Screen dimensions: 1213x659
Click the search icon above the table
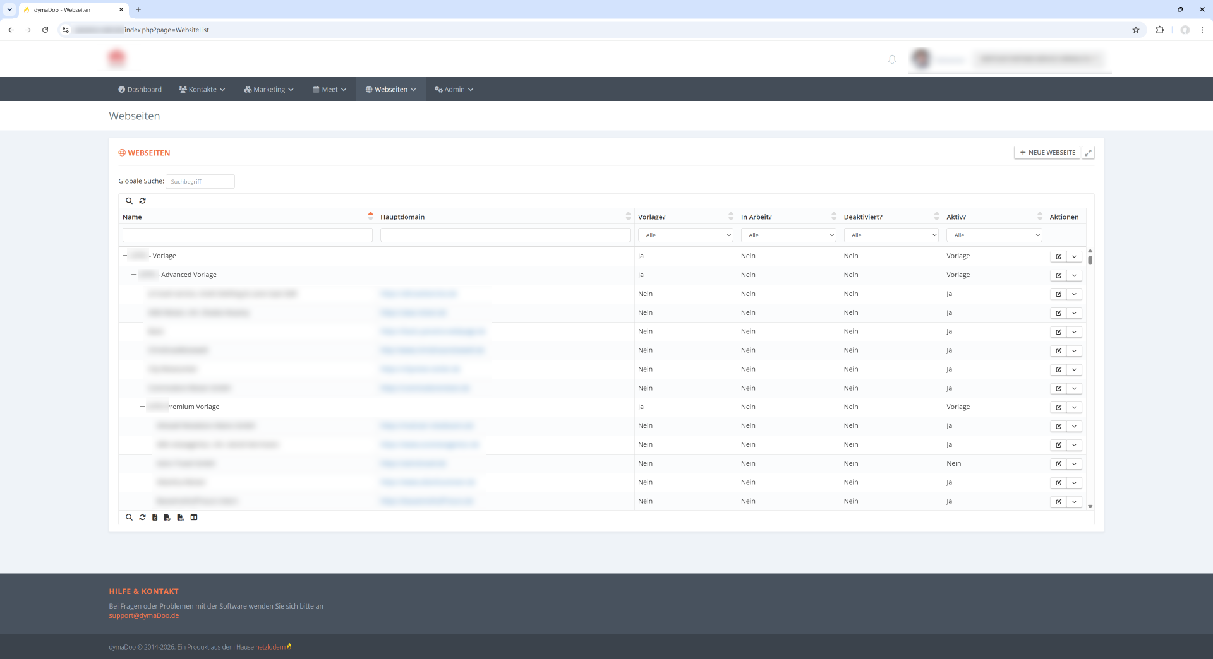(x=129, y=201)
